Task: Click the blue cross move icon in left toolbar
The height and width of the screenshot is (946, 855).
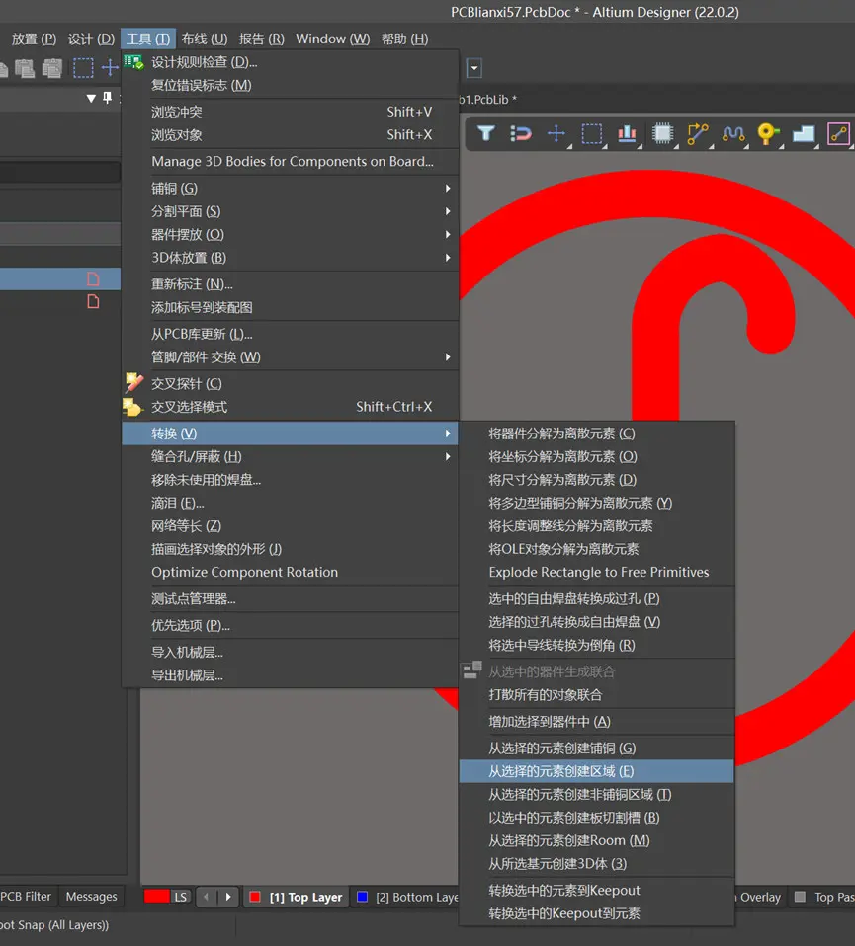Action: coord(110,67)
